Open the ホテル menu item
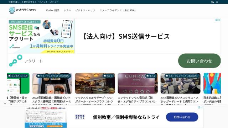 [67, 10]
